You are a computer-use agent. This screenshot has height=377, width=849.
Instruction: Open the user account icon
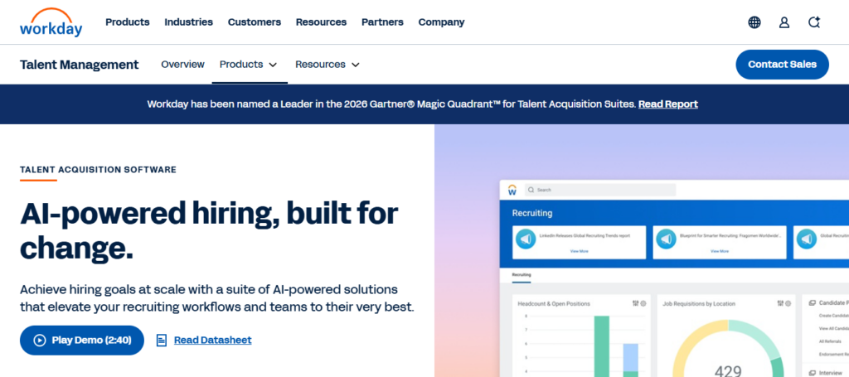point(784,22)
